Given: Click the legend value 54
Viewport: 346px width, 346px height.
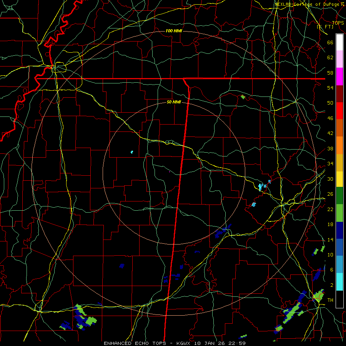Looking at the screenshot, I should (x=330, y=88).
